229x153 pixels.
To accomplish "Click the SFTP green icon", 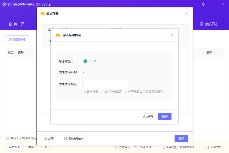I will tap(85, 61).
